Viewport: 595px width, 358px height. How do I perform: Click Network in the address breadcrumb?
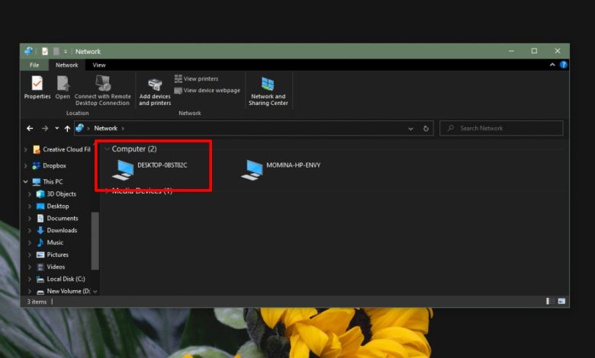pos(105,129)
